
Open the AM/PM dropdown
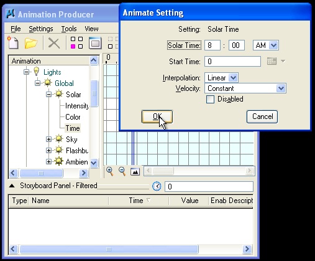click(273, 45)
